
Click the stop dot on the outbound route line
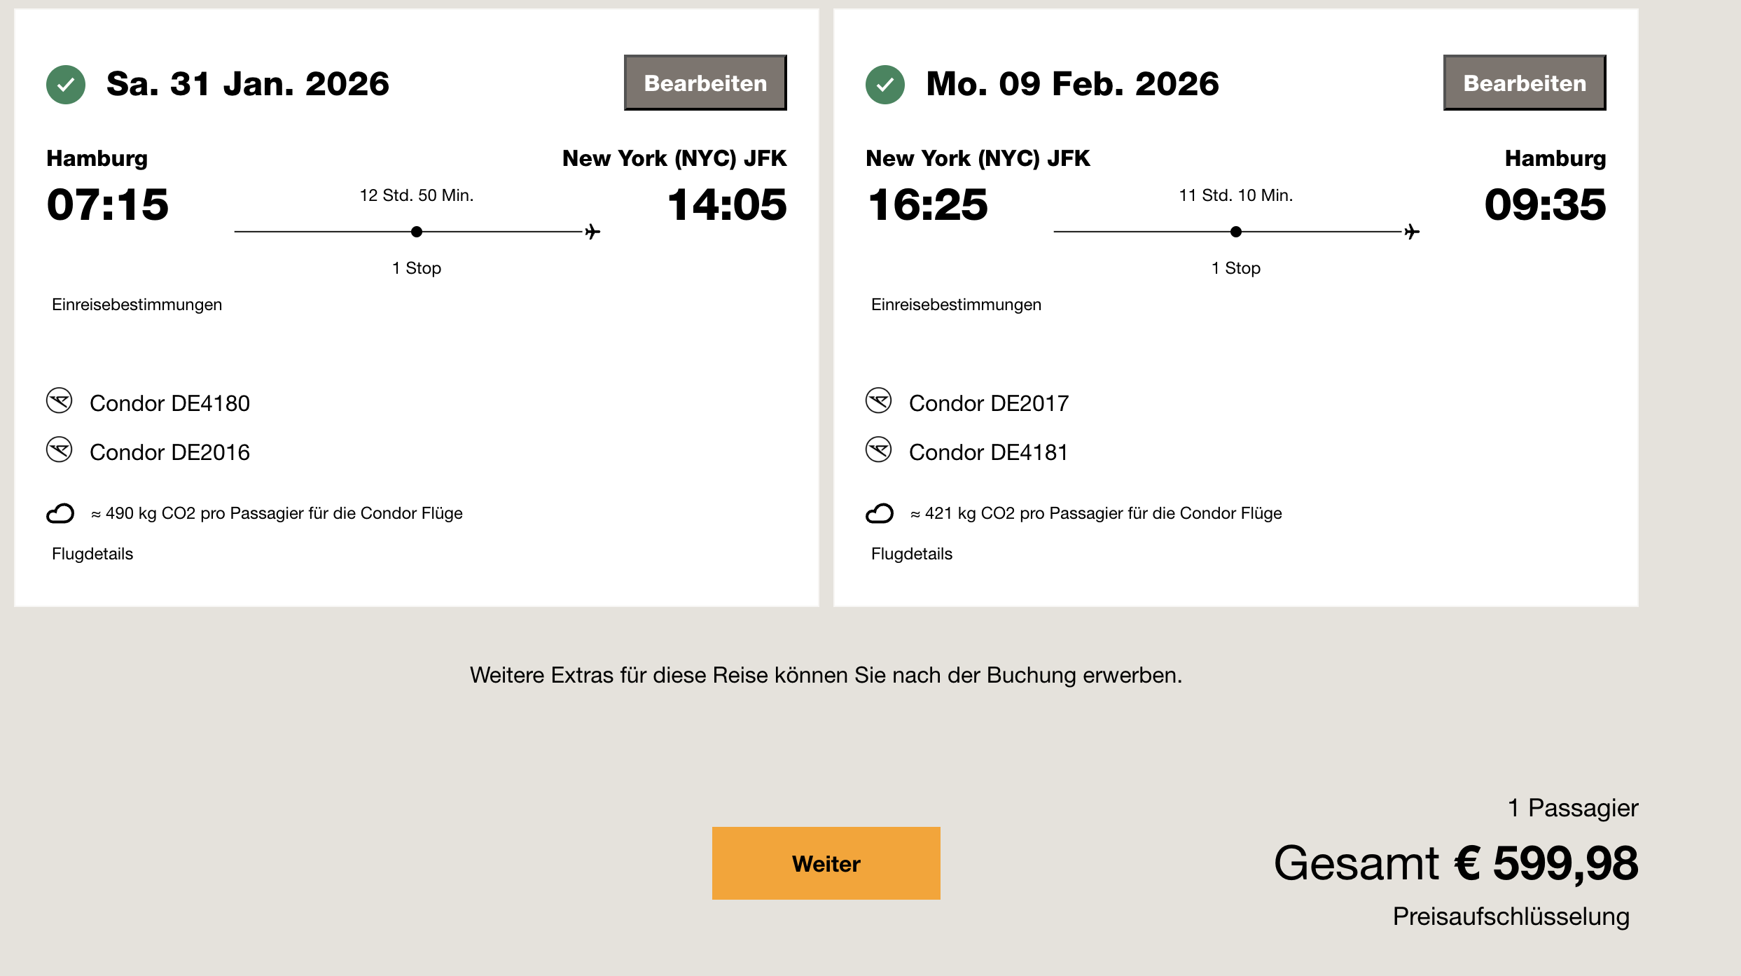(417, 232)
